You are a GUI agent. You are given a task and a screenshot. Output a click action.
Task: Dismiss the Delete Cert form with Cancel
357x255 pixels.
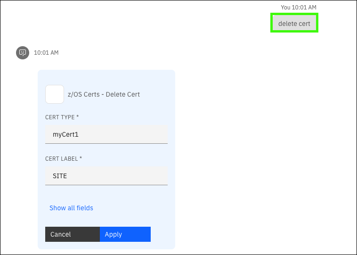73,234
